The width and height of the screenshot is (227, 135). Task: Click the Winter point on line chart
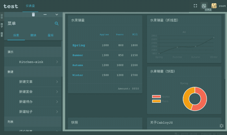[x=214, y=37]
